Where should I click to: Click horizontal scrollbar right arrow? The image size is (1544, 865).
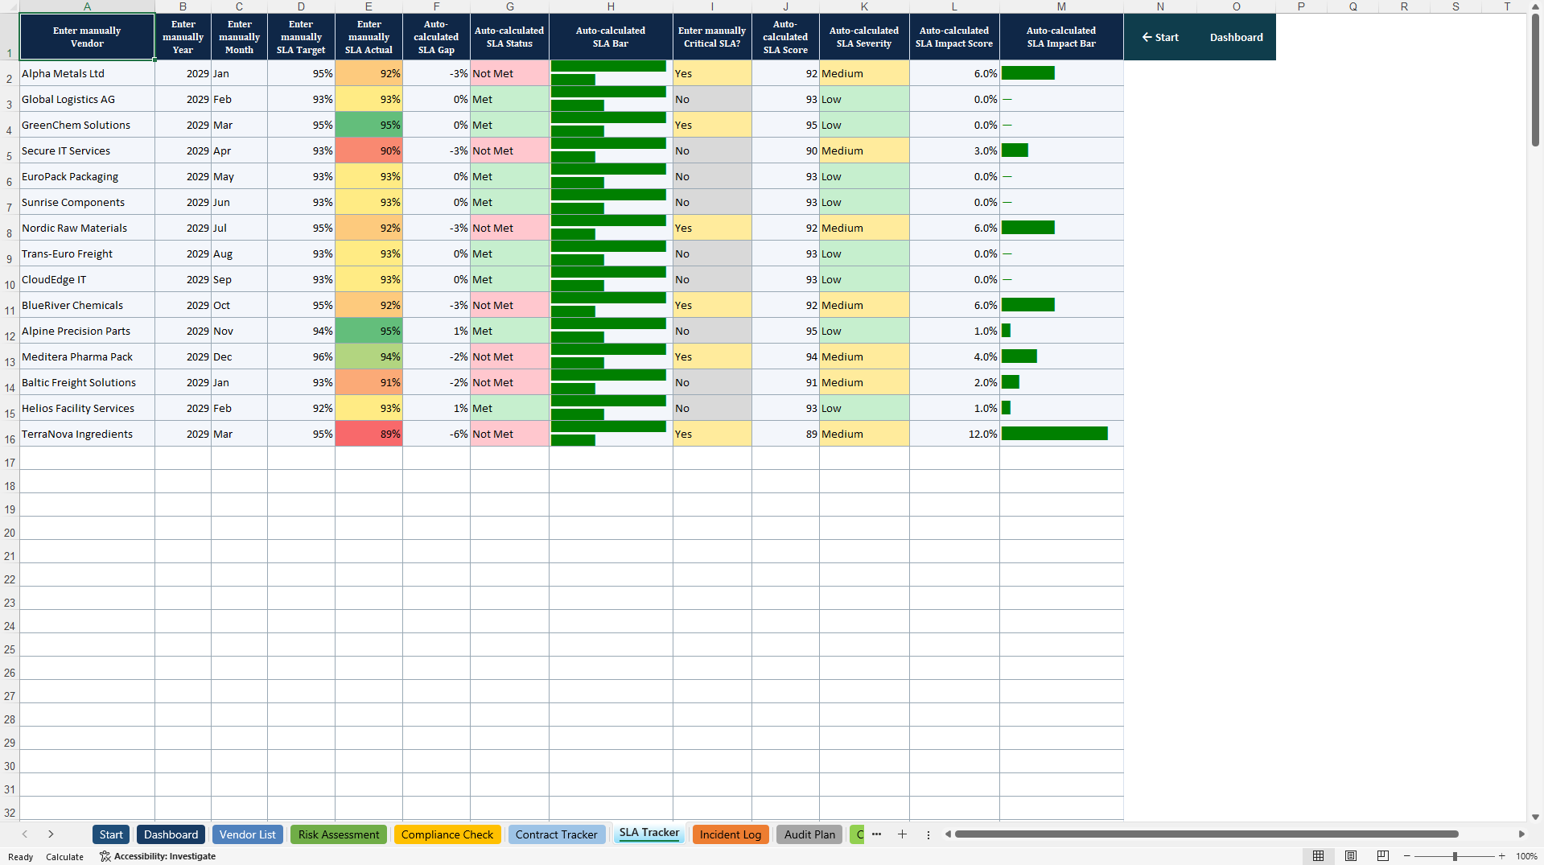1521,834
